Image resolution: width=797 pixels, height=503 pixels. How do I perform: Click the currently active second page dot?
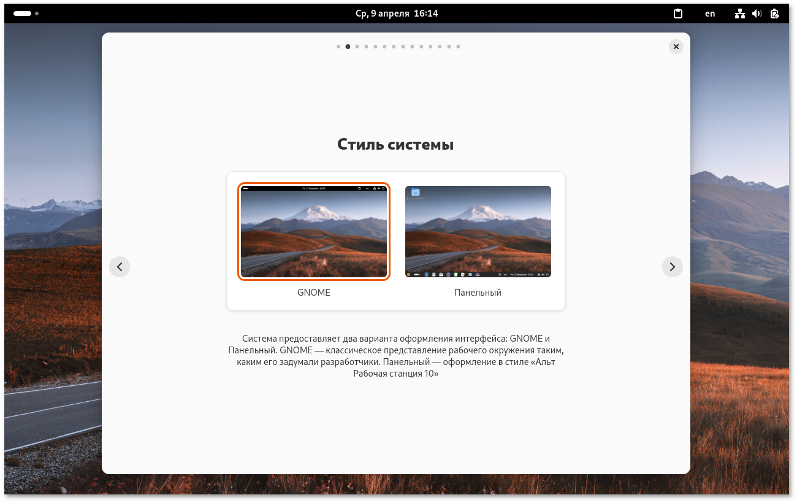348,46
